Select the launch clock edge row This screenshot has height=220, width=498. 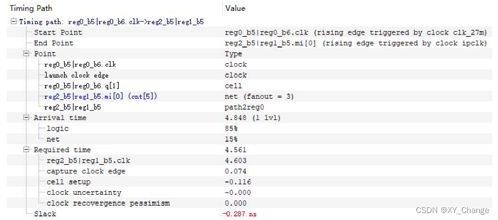(x=250, y=75)
